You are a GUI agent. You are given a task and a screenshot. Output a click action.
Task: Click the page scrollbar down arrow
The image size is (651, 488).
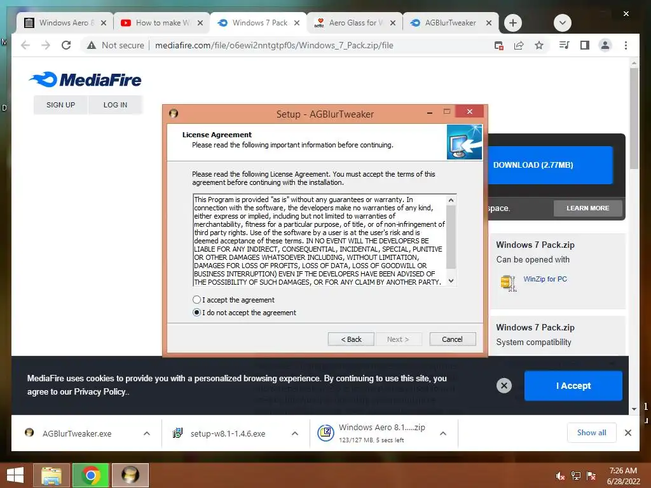click(634, 409)
